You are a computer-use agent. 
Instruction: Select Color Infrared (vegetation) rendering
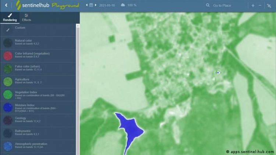38,56
